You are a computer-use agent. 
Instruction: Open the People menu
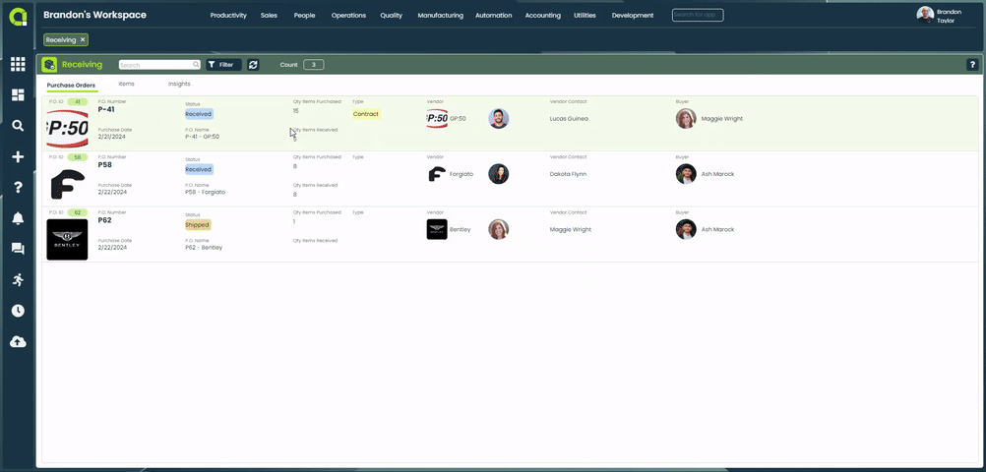(x=304, y=15)
